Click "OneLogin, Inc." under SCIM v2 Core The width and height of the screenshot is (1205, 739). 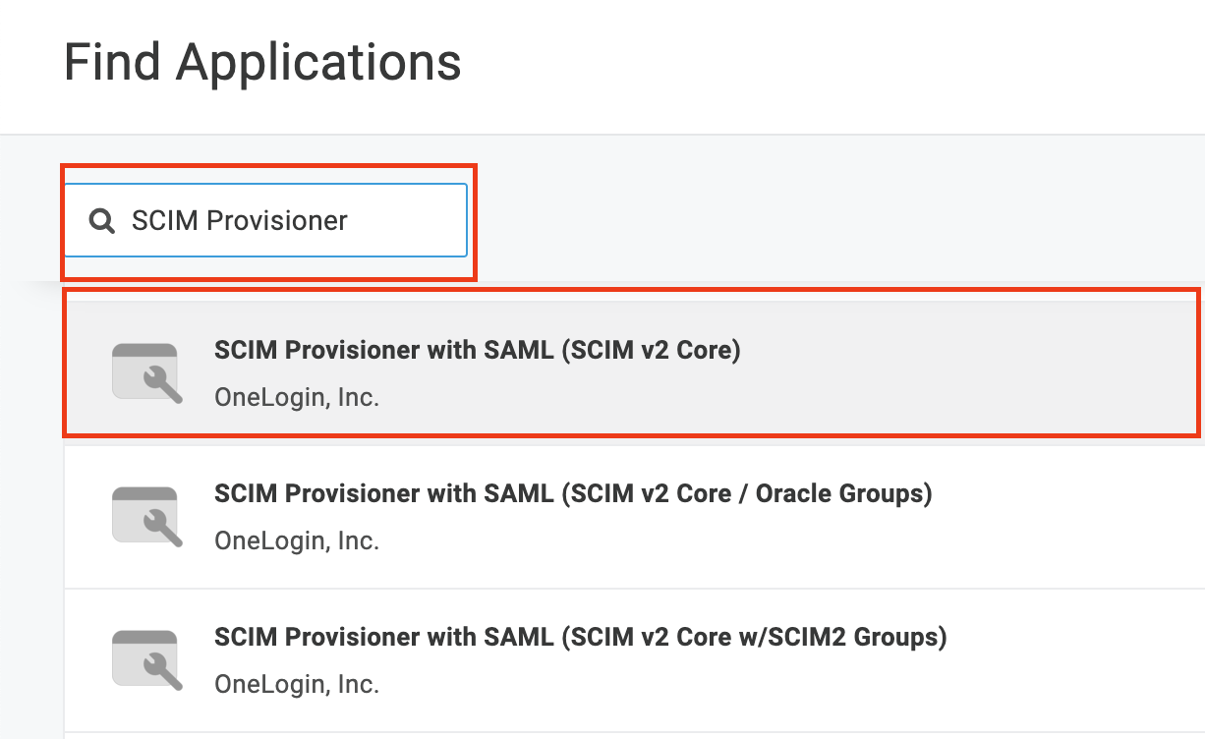pos(297,398)
